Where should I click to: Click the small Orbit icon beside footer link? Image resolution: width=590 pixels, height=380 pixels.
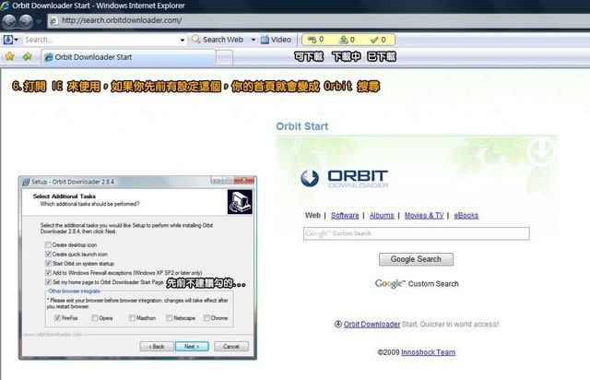[338, 324]
